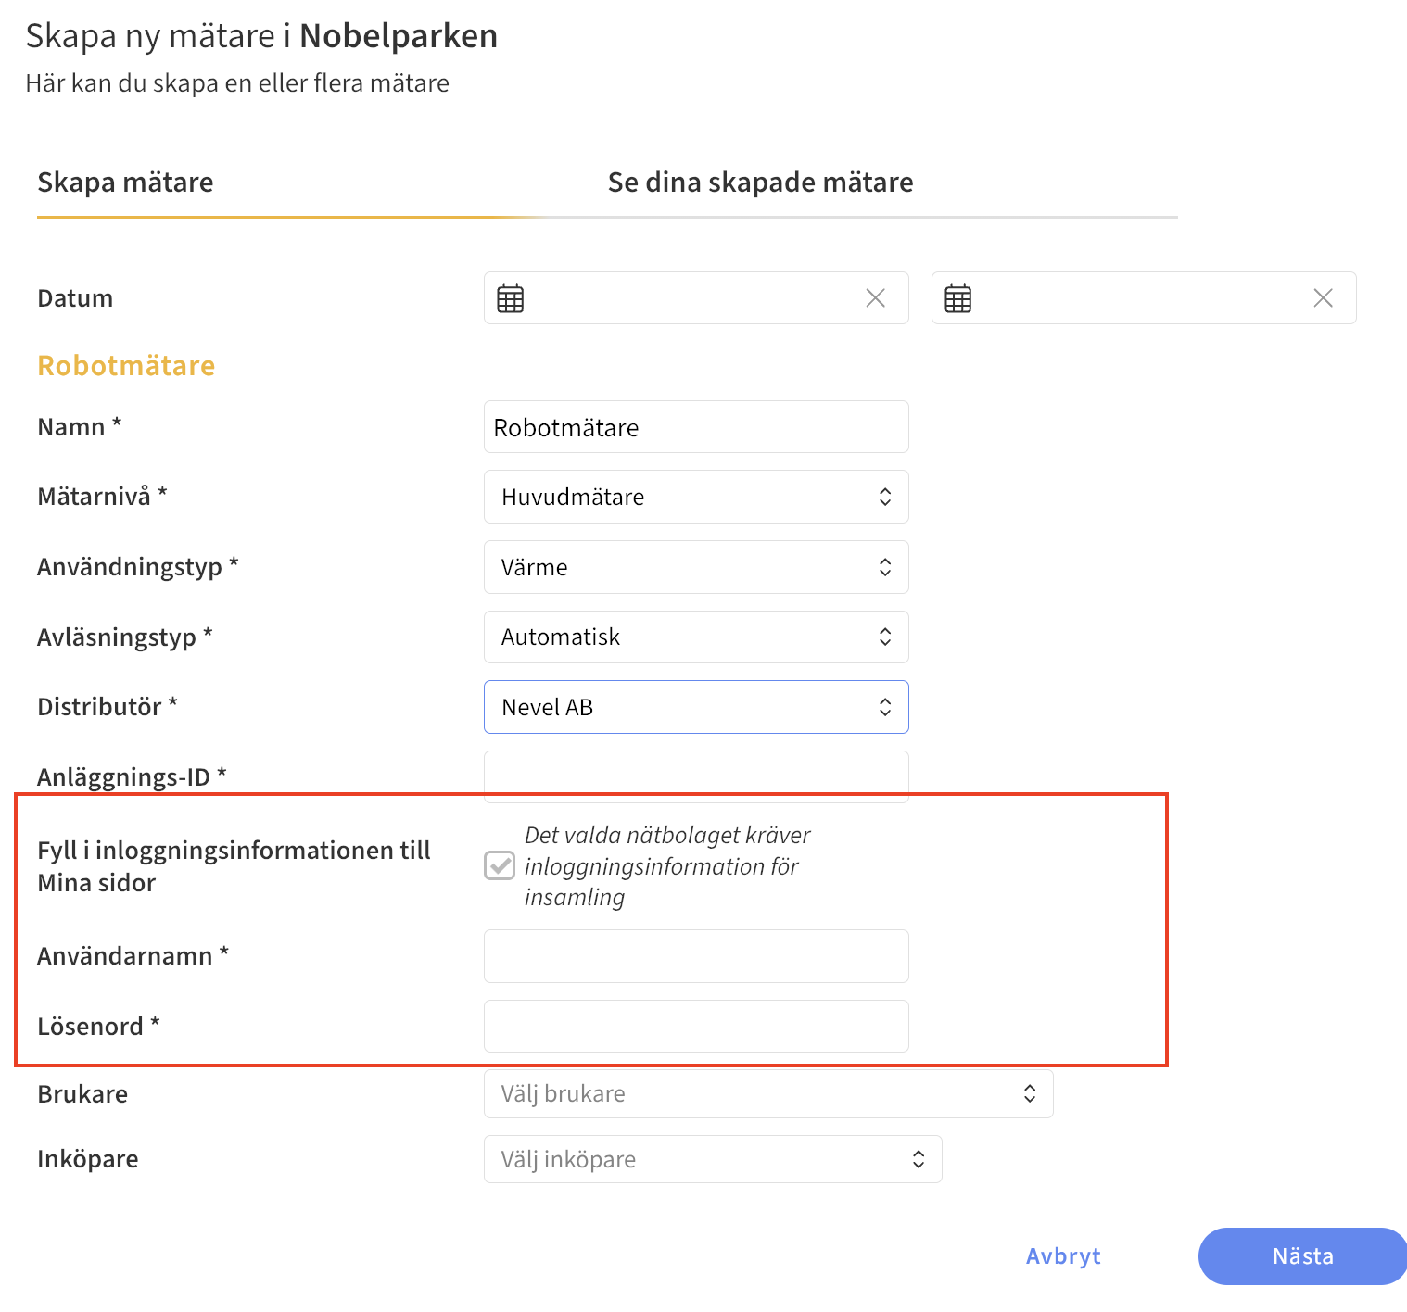Screen dimensions: 1407x1312
Task: Toggle the Mina sidor login information checkbox
Action: point(500,865)
